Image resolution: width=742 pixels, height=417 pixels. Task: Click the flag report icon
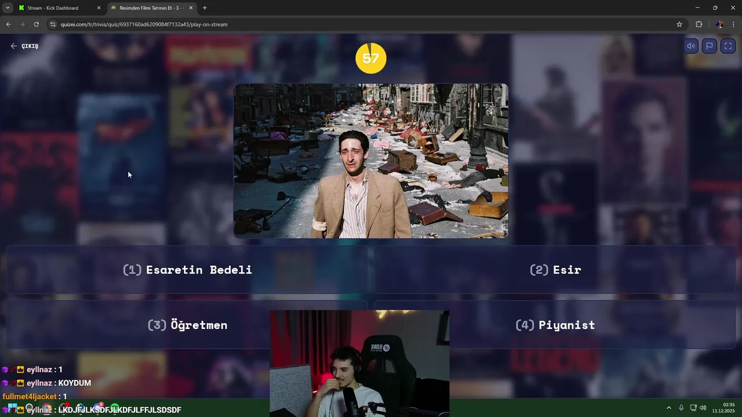710,46
